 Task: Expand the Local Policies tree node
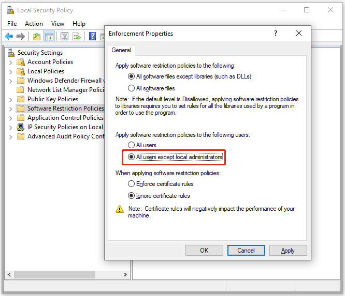[x=10, y=72]
